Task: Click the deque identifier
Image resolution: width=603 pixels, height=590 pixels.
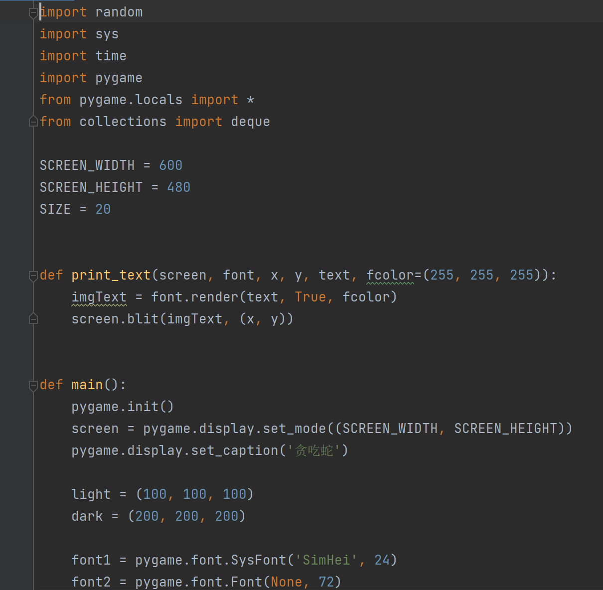Action: 251,122
